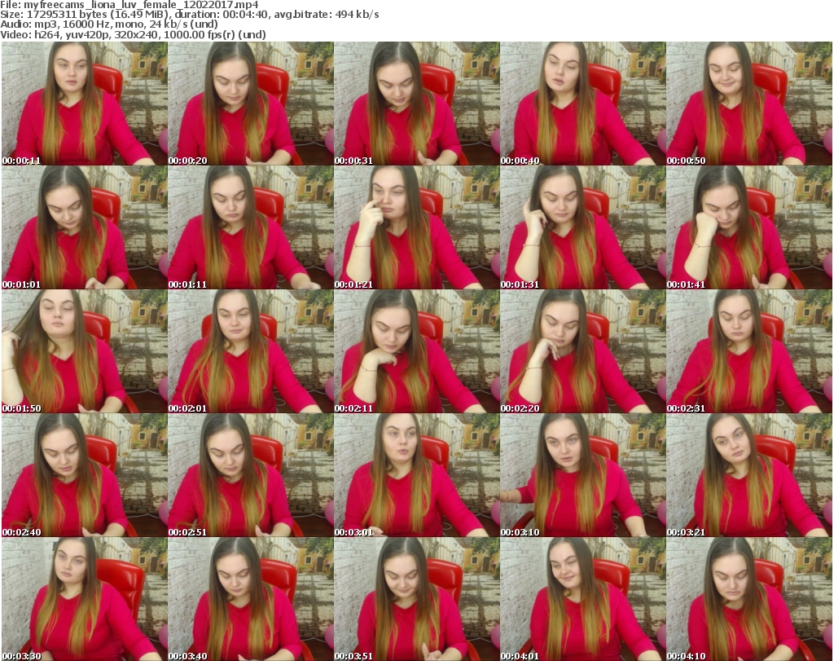Select the thumbnail frame at 00:00:31
This screenshot has width=834, height=661.
416,104
